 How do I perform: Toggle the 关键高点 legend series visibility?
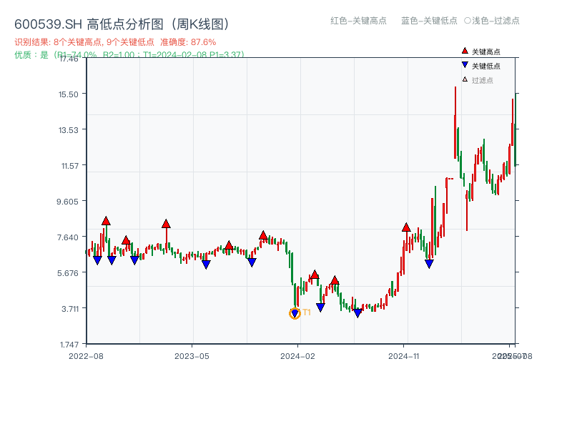486,52
